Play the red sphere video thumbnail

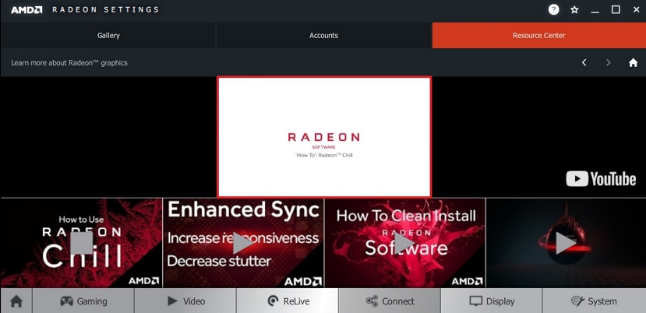(x=566, y=243)
